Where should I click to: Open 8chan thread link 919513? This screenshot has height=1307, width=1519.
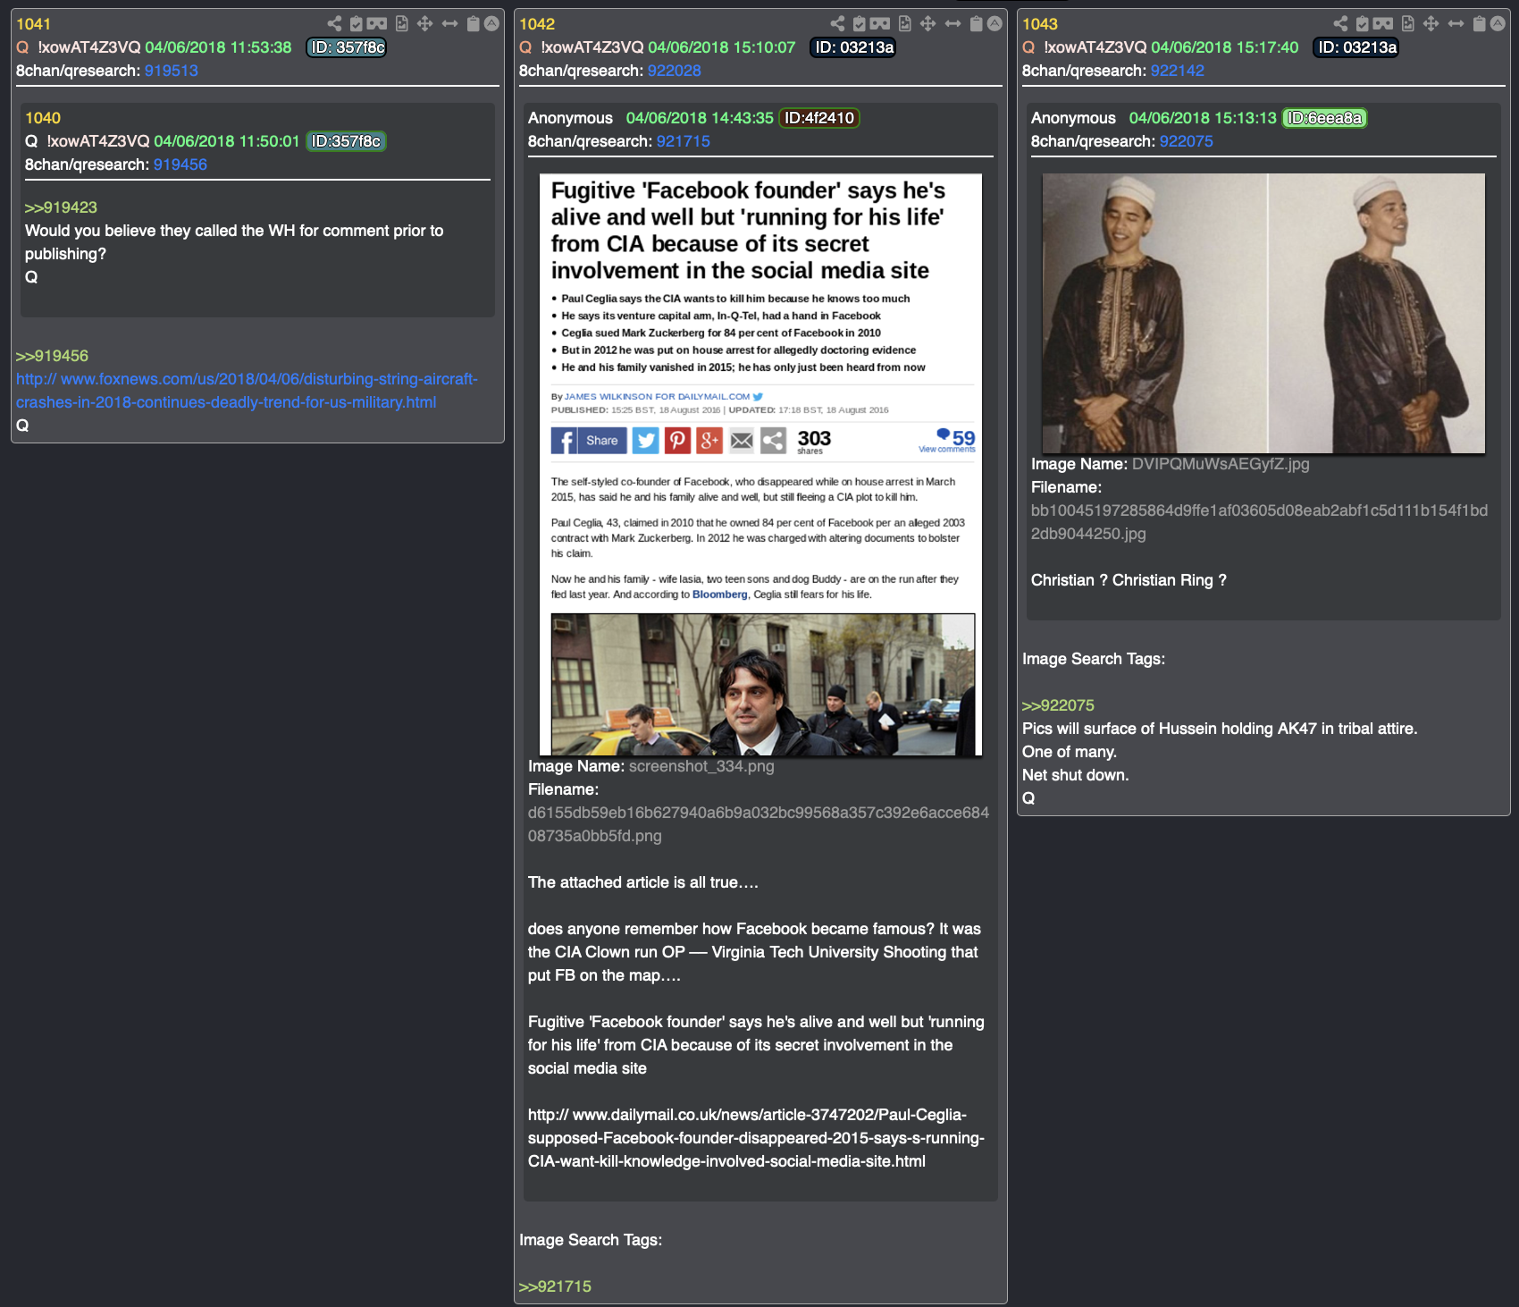coord(172,71)
